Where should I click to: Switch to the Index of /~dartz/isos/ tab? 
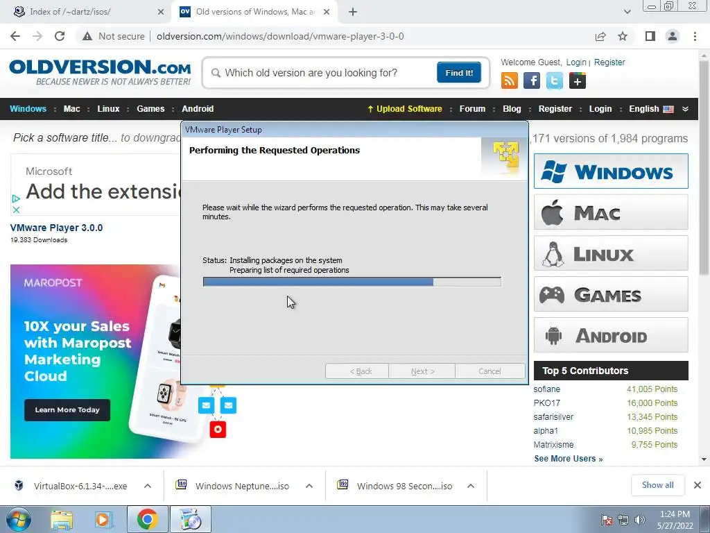point(86,12)
